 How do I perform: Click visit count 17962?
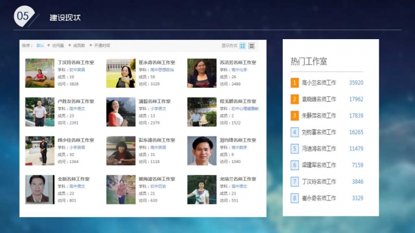(x=356, y=99)
